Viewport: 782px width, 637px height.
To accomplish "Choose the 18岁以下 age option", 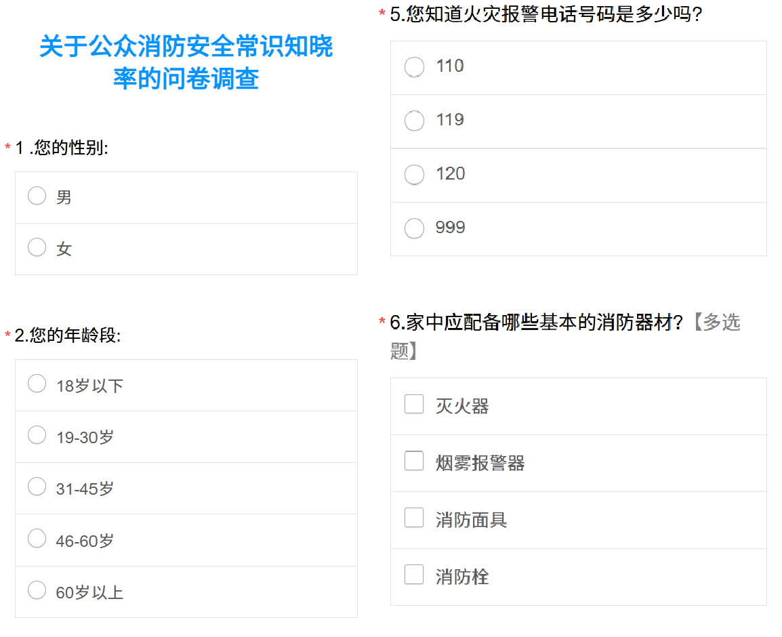I will coord(37,384).
